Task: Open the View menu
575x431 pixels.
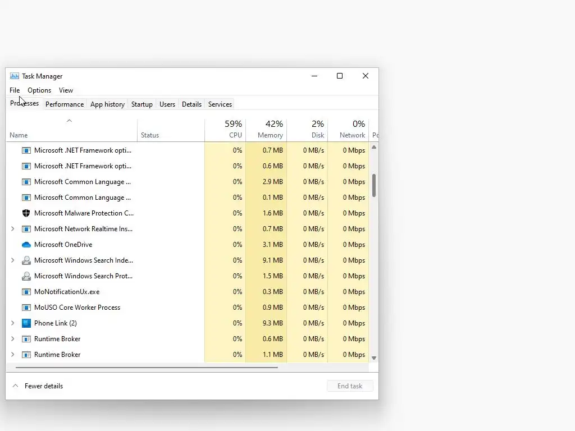Action: point(66,90)
